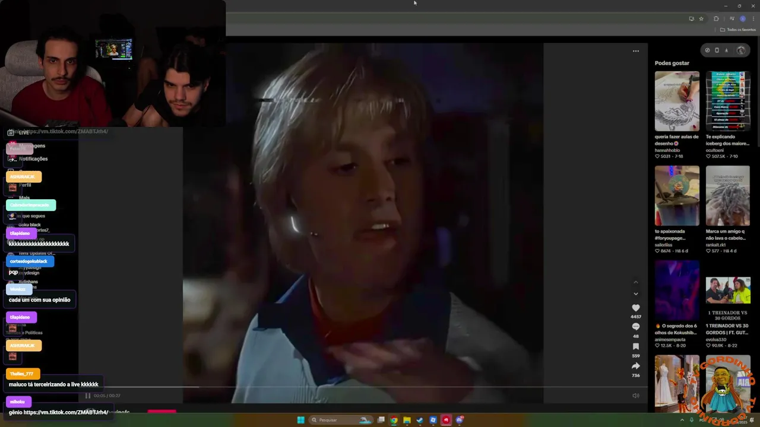This screenshot has width=760, height=427.
Task: Like the TikTok video with the heart icon
Action: click(x=635, y=308)
